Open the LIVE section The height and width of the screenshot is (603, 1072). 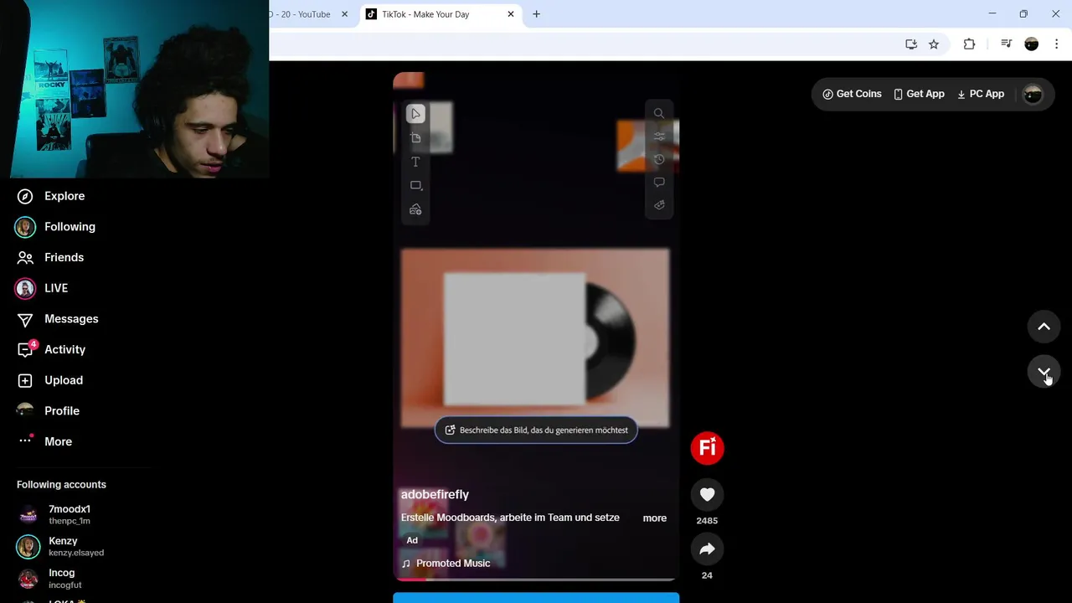[x=56, y=288]
